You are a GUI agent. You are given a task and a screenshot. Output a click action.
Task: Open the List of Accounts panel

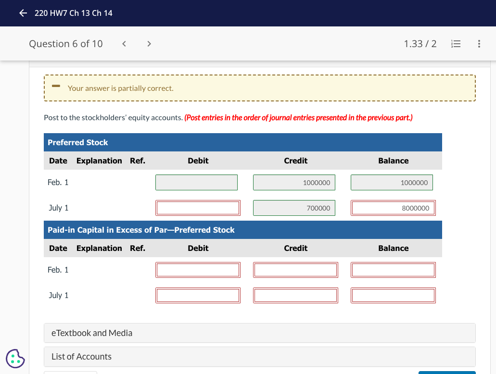260,357
